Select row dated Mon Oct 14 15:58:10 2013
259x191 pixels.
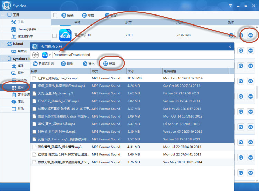132,117
